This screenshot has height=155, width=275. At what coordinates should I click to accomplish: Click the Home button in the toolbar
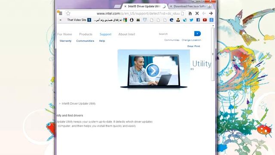pyautogui.click(x=190, y=13)
